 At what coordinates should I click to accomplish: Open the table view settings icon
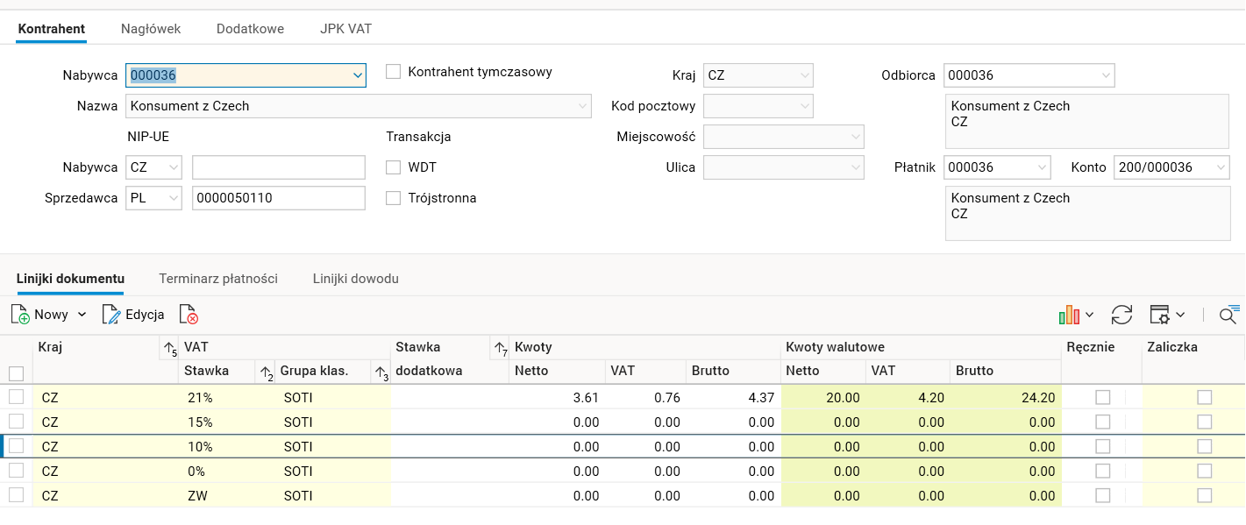click(x=1160, y=315)
